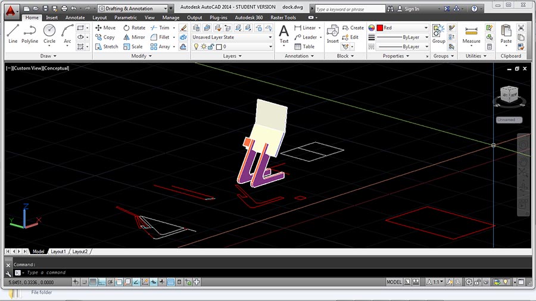Click the Unnamed UCS button below ViewCube
This screenshot has height=301, width=536.
coord(509,120)
